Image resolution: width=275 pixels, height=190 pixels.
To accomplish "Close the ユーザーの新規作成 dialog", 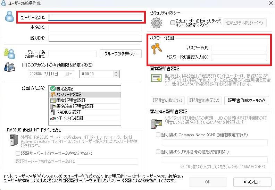I will pyautogui.click(x=270, y=3).
